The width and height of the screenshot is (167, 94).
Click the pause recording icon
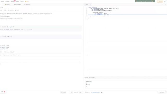click(2, 92)
